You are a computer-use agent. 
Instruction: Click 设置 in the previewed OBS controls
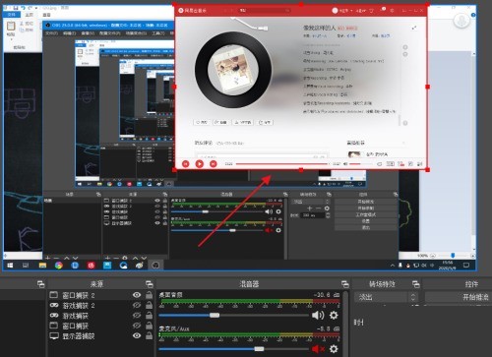coord(366,221)
